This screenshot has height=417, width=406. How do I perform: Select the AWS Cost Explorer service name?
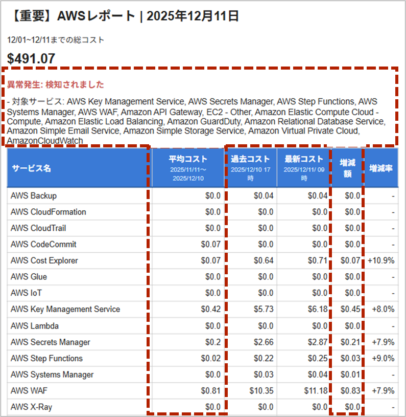pyautogui.click(x=44, y=260)
